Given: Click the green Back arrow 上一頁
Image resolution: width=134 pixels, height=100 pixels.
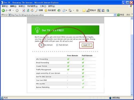Looking at the screenshot, I should point(6,10).
